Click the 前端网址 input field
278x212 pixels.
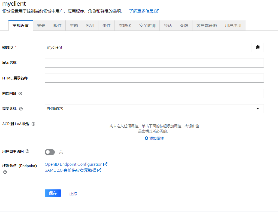coord(154,93)
